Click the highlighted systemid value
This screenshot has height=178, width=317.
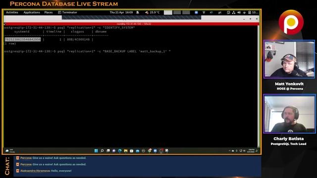coord(23,40)
